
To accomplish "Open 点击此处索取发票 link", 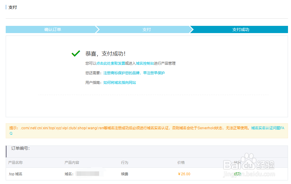I will click(x=111, y=63).
